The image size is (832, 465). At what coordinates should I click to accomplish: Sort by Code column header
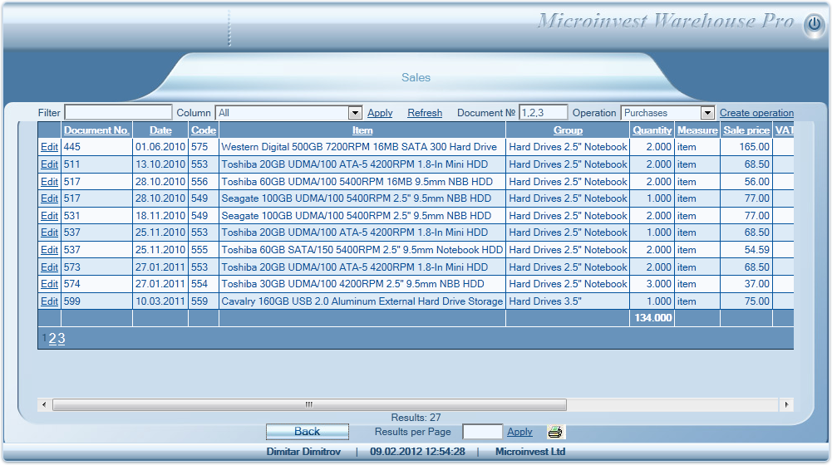[x=204, y=130]
